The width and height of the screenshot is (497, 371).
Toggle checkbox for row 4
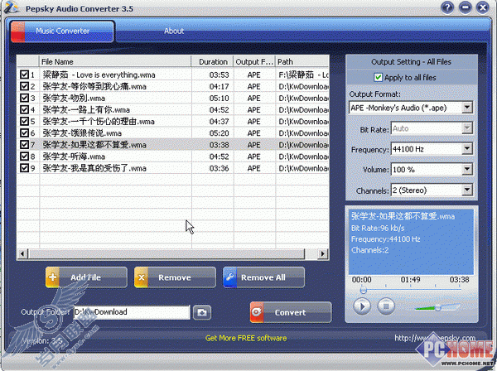[x=24, y=109]
